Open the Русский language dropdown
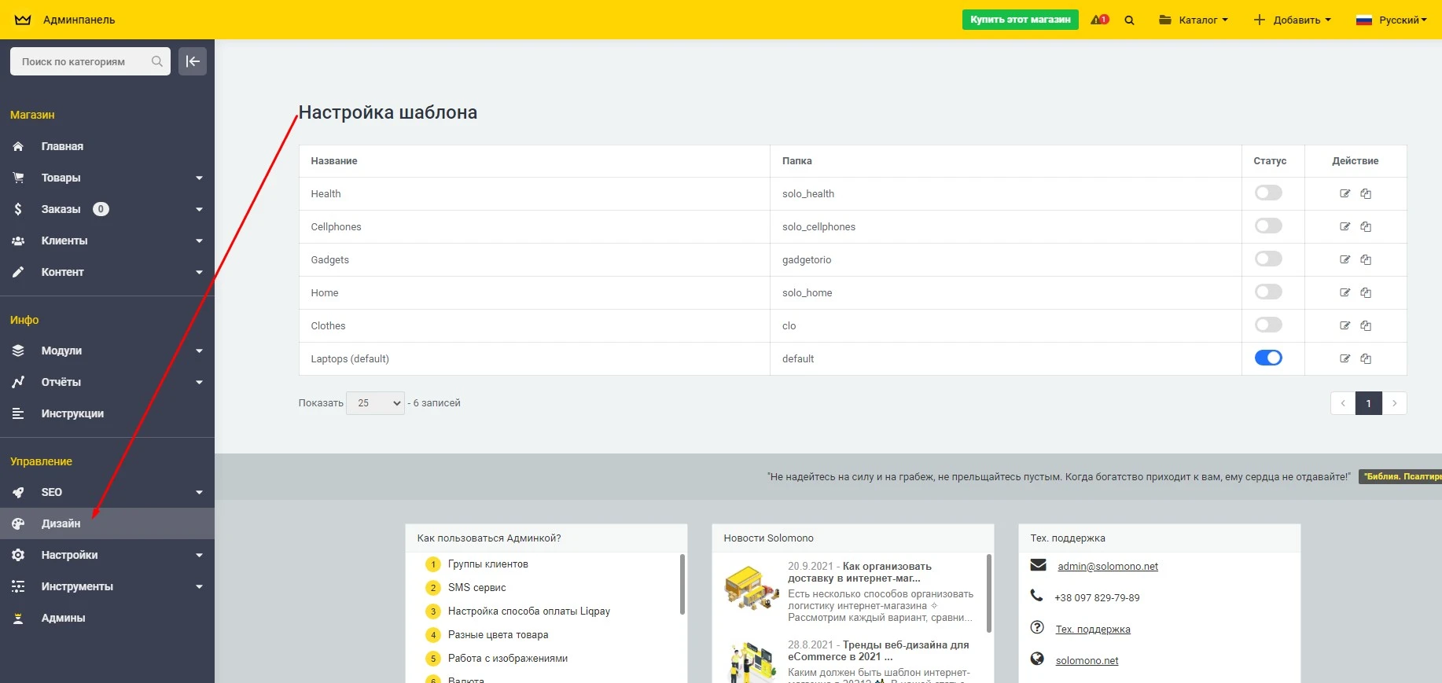Viewport: 1442px width, 683px height. click(x=1391, y=20)
